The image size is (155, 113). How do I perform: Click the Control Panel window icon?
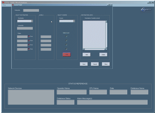tap(13, 5)
